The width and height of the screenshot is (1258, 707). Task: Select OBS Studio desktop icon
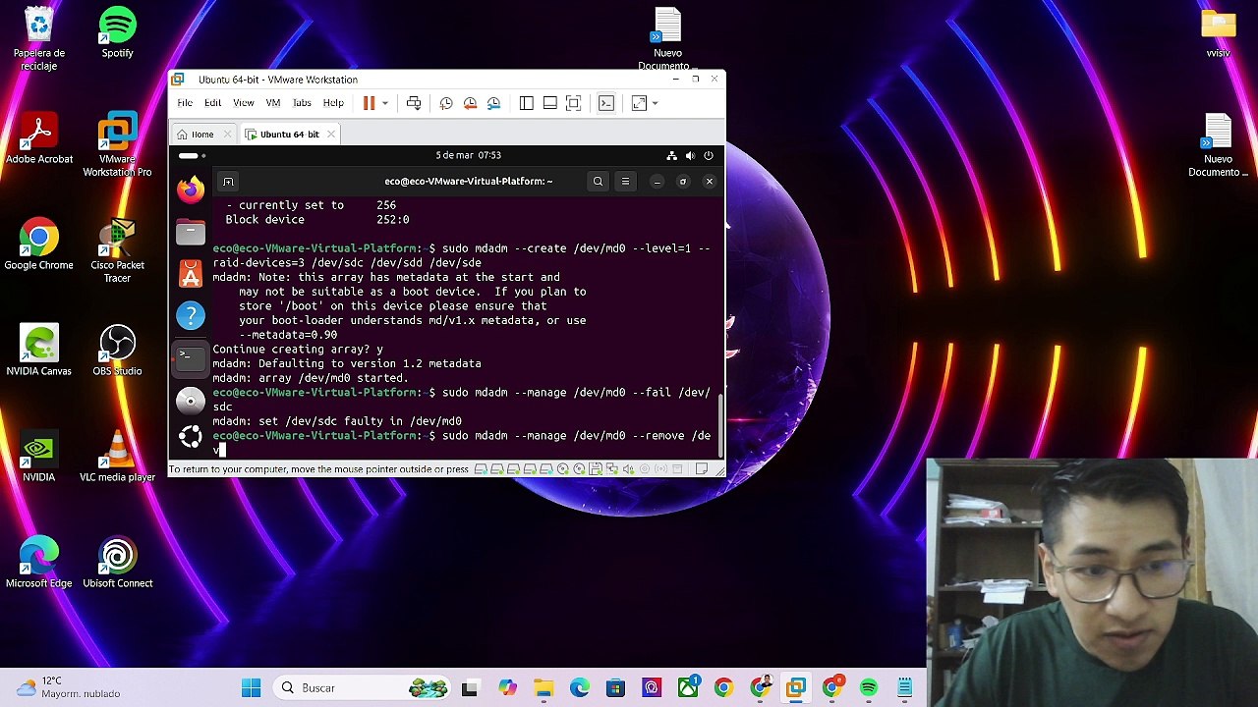(x=117, y=351)
